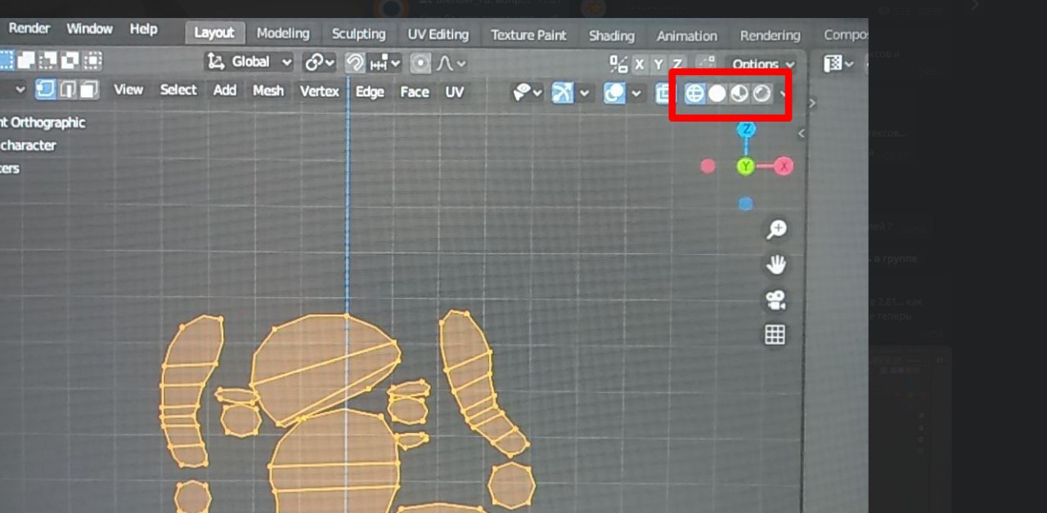Enable edge select mode
This screenshot has width=1047, height=513.
pos(68,89)
